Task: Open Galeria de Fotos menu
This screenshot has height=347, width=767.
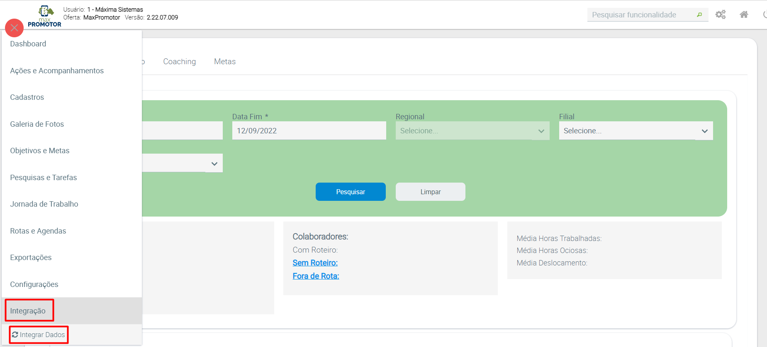Action: pos(72,124)
